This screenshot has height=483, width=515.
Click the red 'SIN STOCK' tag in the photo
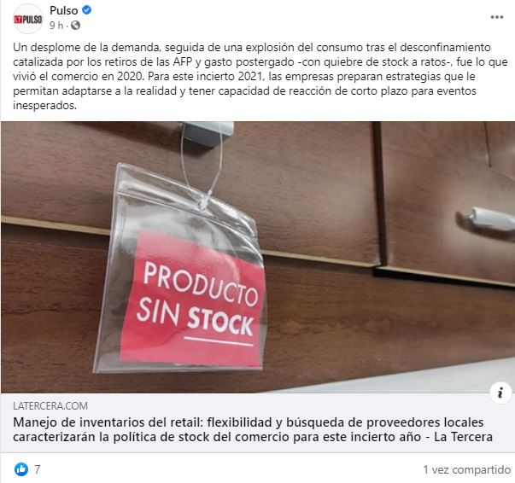[x=193, y=299]
